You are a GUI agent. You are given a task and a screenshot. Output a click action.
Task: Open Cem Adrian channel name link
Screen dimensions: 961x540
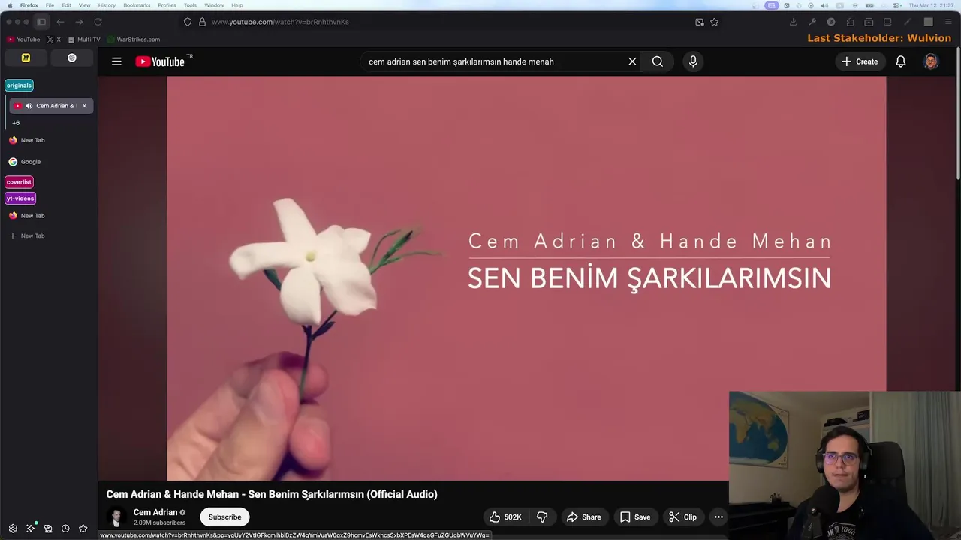pos(155,512)
